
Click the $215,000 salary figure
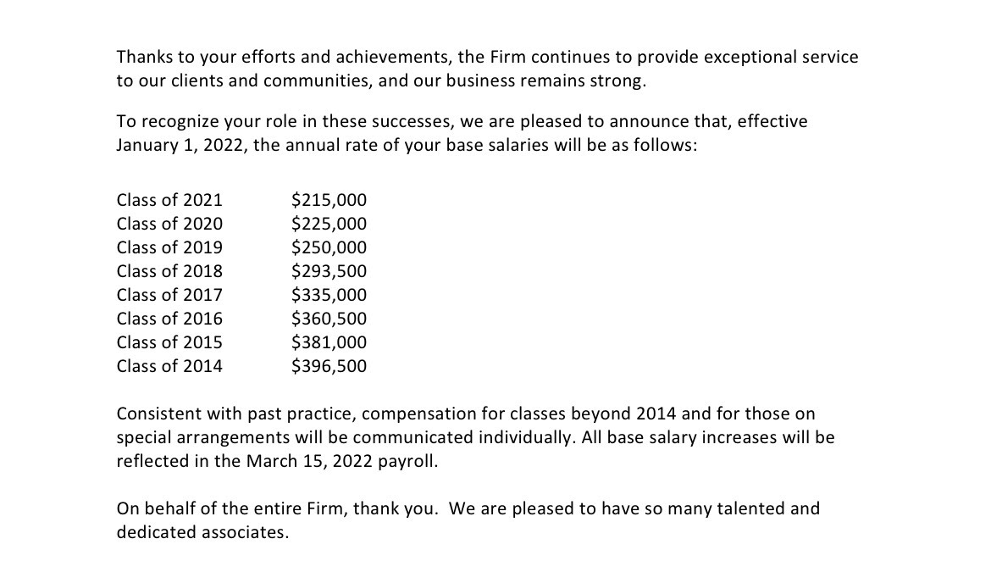pyautogui.click(x=329, y=200)
